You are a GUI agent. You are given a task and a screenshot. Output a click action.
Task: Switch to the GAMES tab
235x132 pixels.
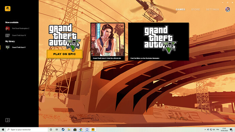[x=180, y=10]
